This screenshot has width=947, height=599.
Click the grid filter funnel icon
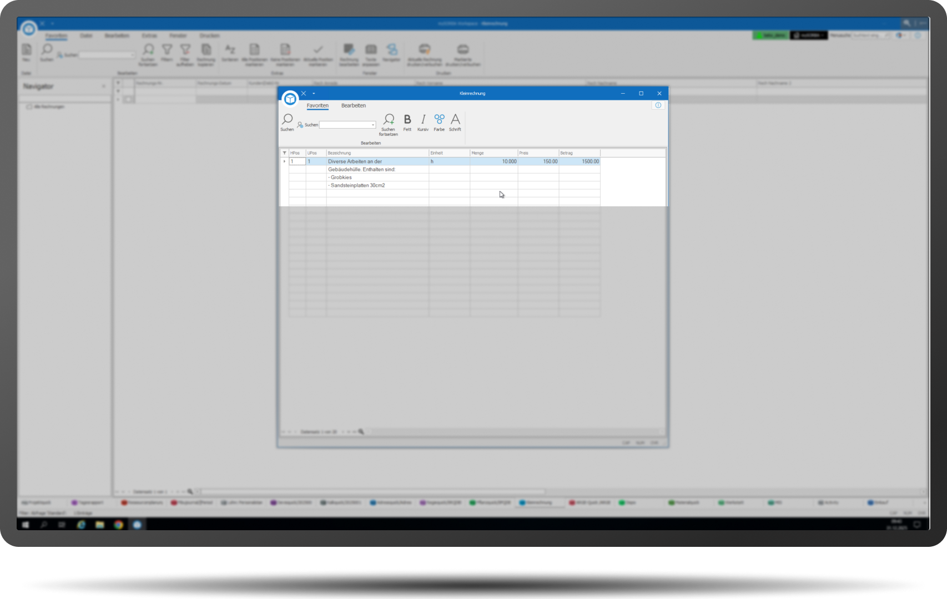(284, 153)
